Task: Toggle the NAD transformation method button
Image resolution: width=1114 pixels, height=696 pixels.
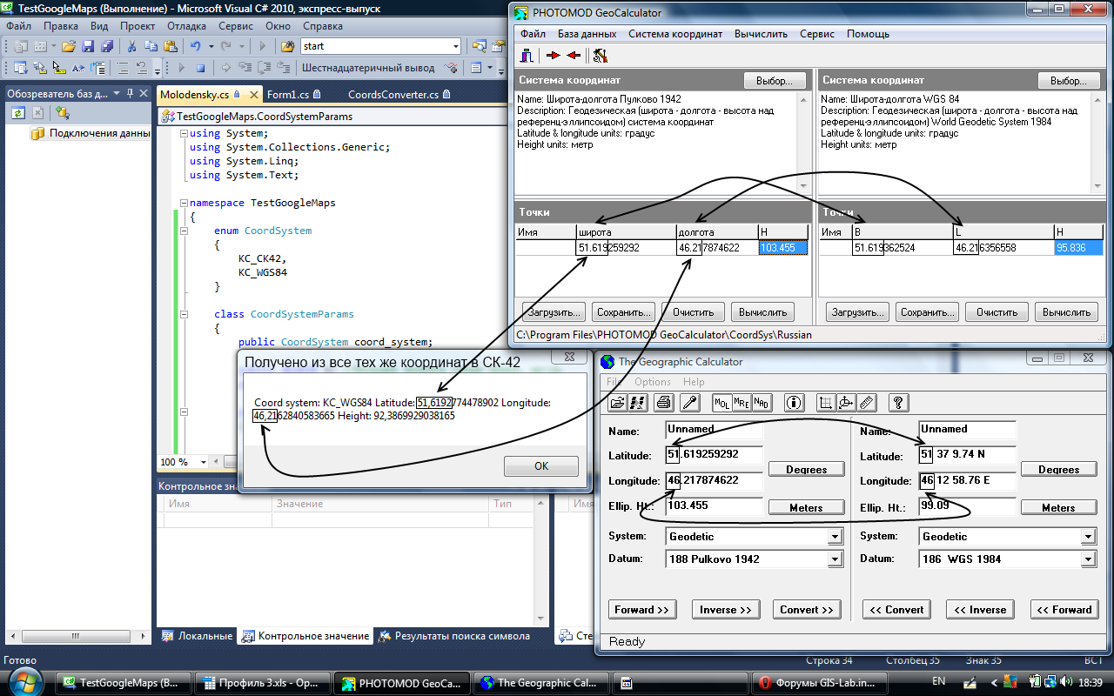Action: click(762, 403)
